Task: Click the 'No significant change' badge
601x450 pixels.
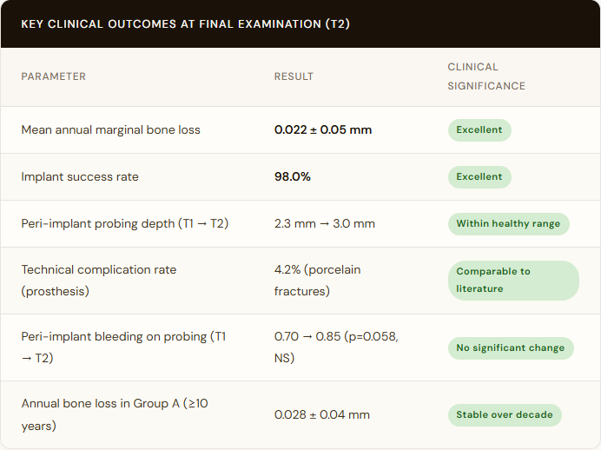Action: (x=511, y=348)
